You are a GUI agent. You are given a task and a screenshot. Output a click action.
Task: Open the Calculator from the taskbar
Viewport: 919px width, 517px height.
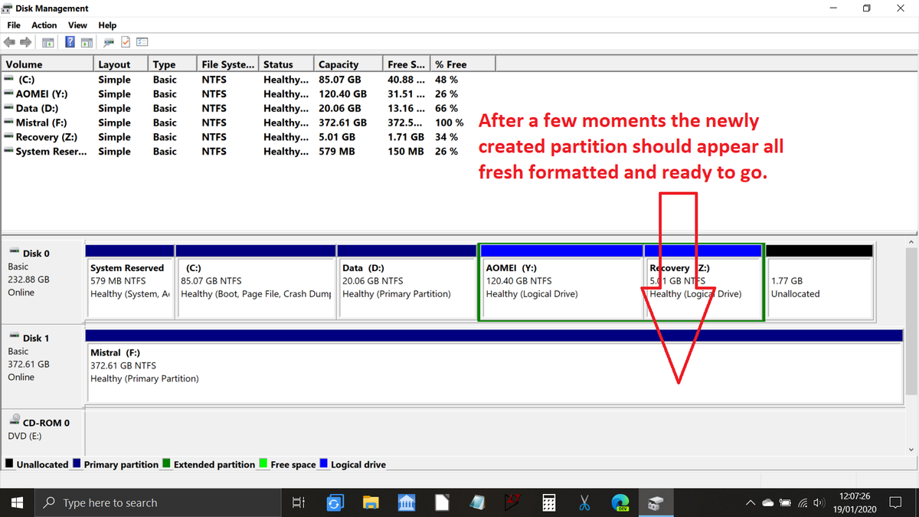pos(548,502)
